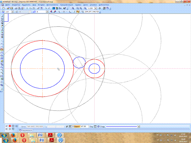This screenshot has width=191, height=143.
Task: Open the layer number dropdown
Action: coord(47,12)
